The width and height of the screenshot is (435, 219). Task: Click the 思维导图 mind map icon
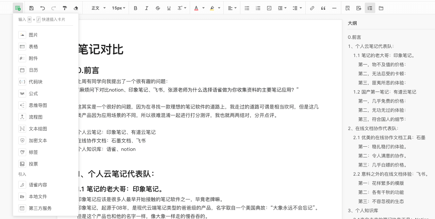point(22,105)
